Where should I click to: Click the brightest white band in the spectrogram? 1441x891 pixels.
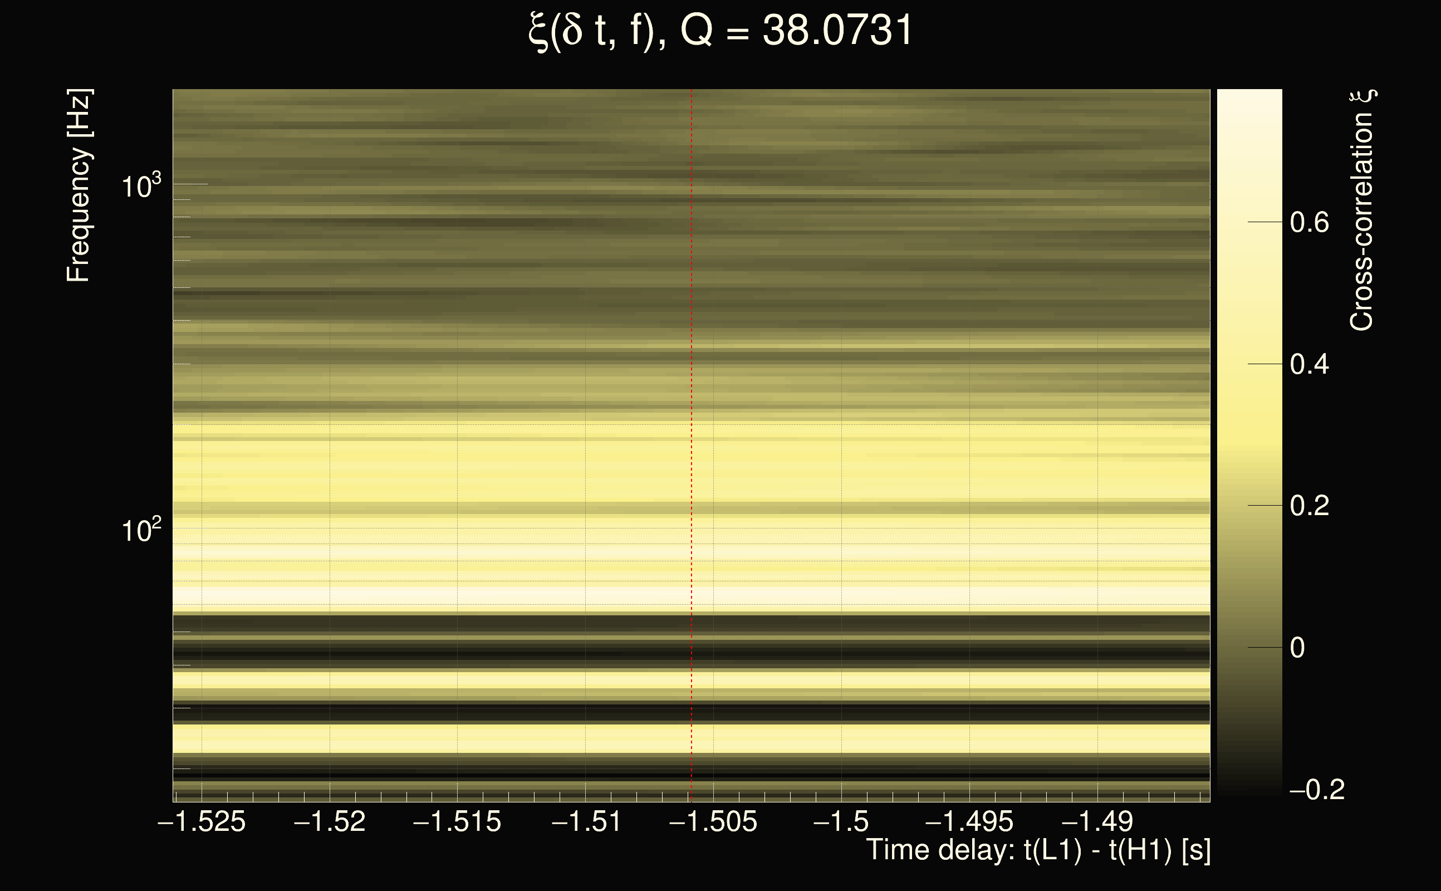point(413,595)
